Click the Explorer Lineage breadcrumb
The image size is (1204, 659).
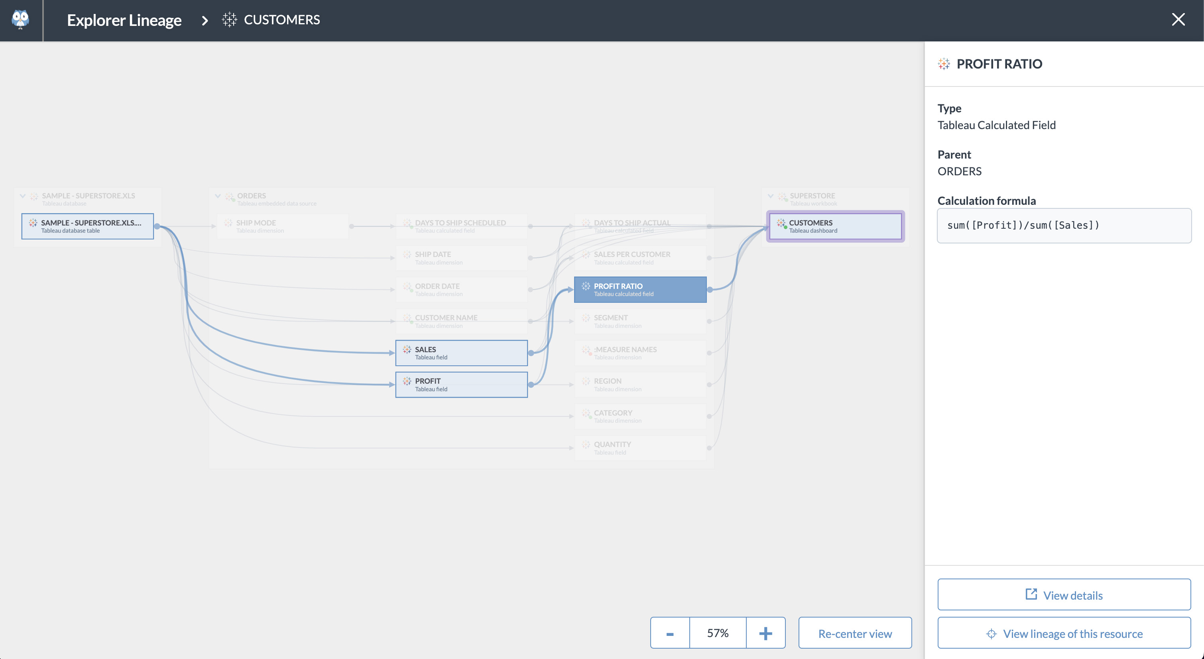[x=124, y=20]
